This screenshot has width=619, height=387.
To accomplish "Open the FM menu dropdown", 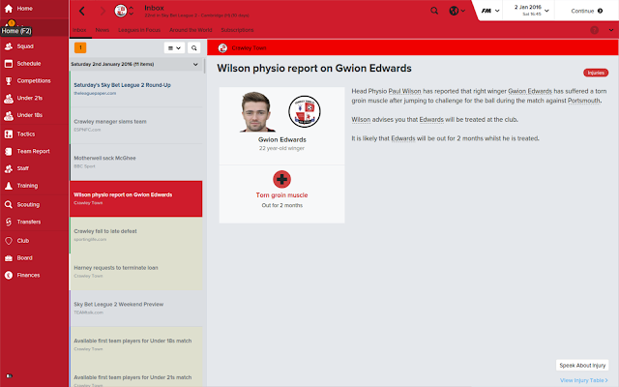I will (x=490, y=11).
